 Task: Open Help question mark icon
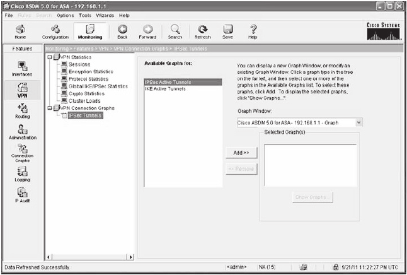pyautogui.click(x=253, y=32)
